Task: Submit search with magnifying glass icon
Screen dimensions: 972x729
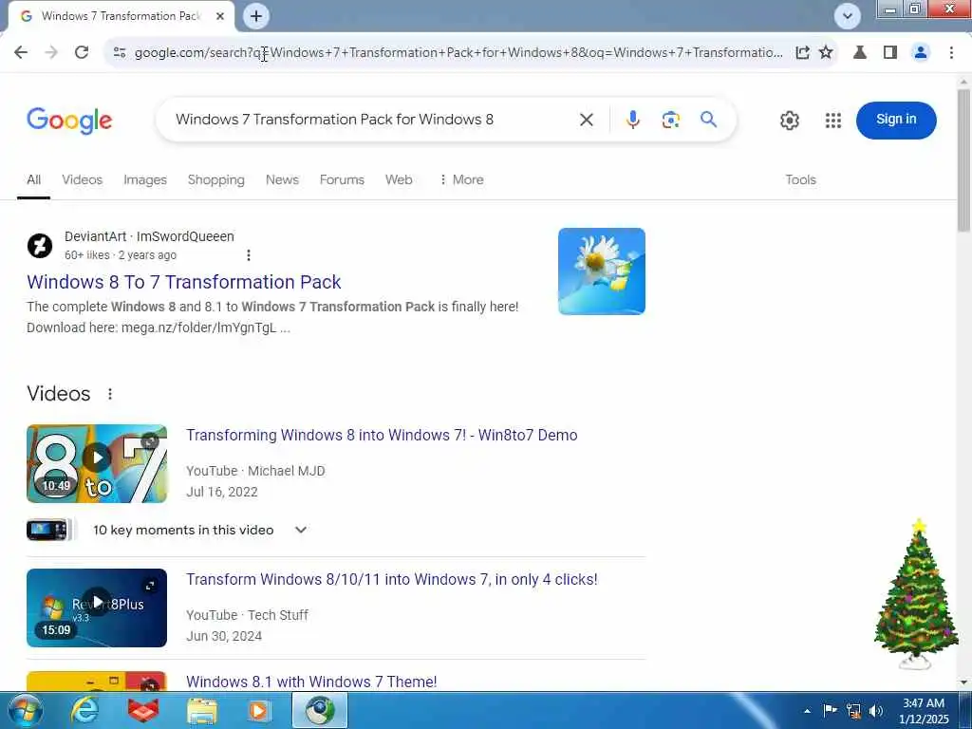Action: coord(708,120)
